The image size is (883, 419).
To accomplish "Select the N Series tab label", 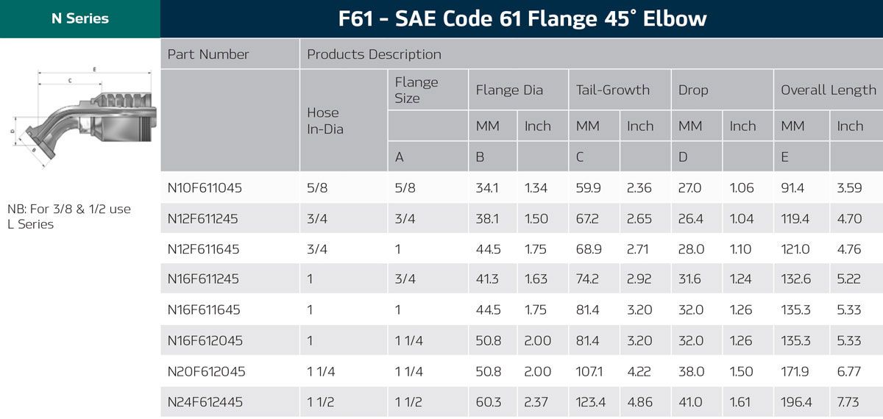I will click(79, 19).
